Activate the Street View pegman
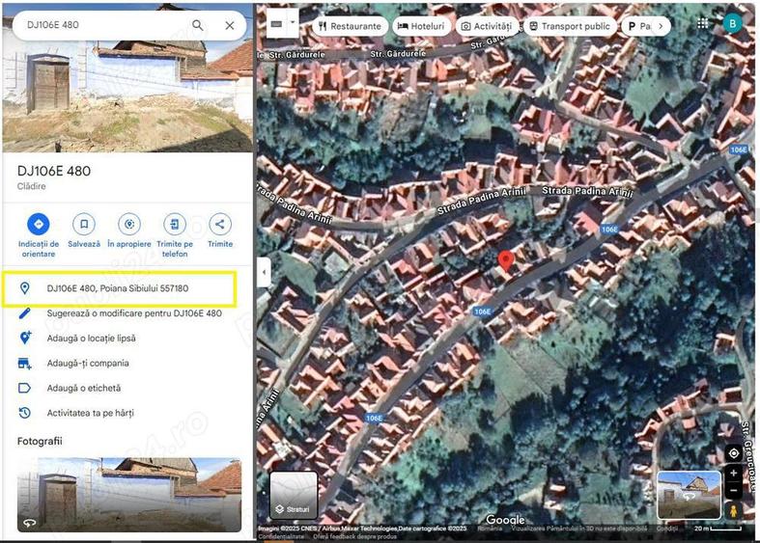 pyautogui.click(x=734, y=508)
